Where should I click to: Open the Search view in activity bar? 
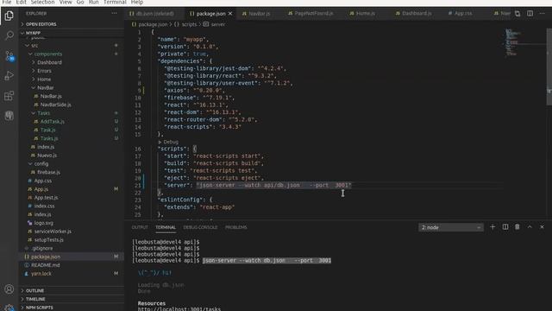pos(9,35)
